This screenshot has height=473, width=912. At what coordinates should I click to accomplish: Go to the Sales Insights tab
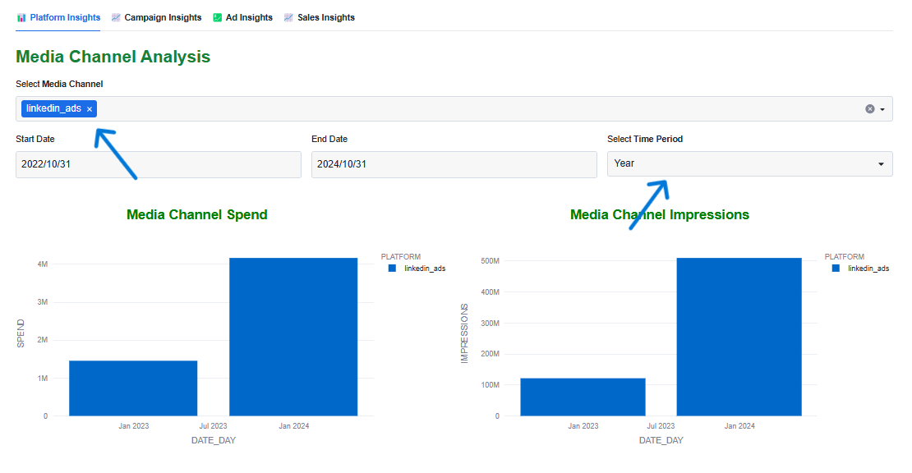(325, 17)
